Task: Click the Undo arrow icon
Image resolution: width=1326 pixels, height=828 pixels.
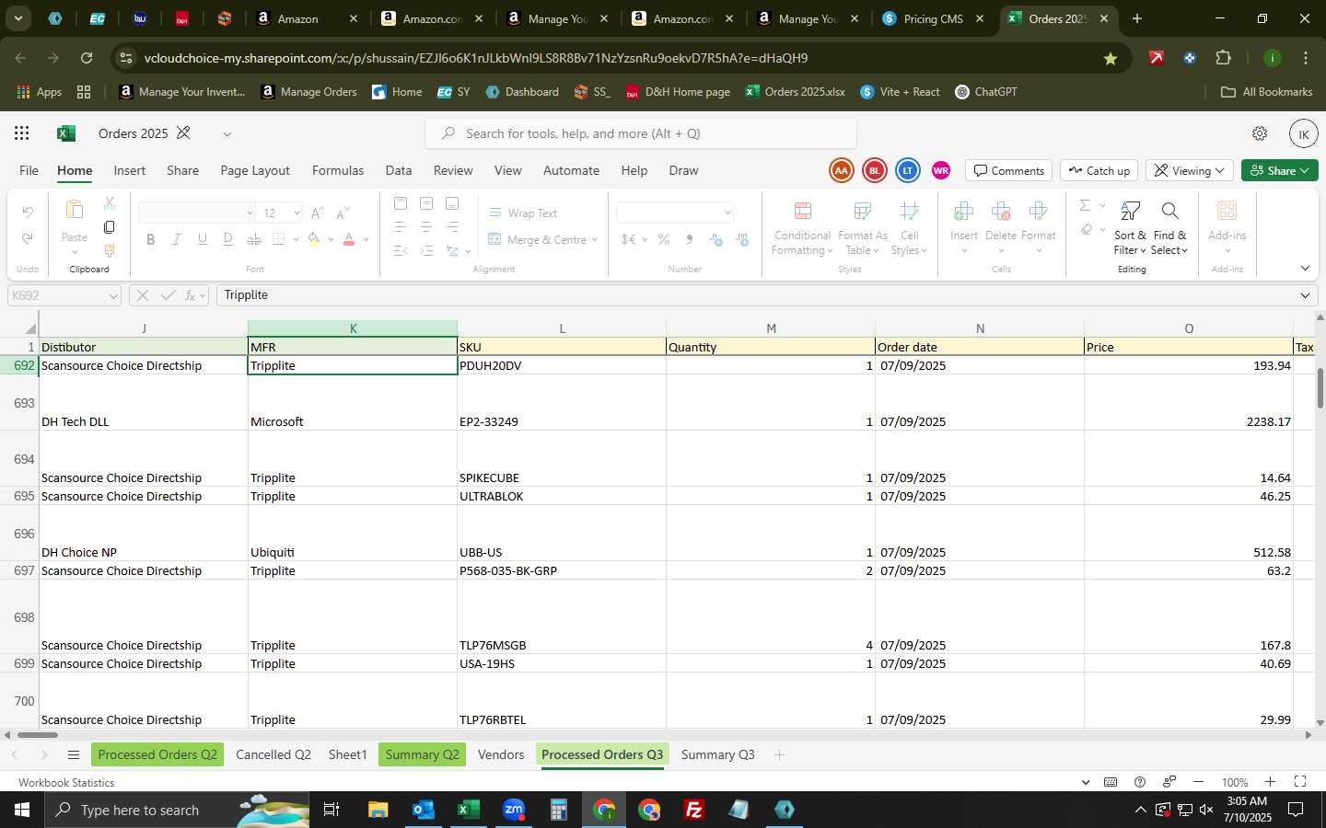Action: tap(28, 213)
